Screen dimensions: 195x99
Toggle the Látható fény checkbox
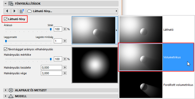(5, 19)
